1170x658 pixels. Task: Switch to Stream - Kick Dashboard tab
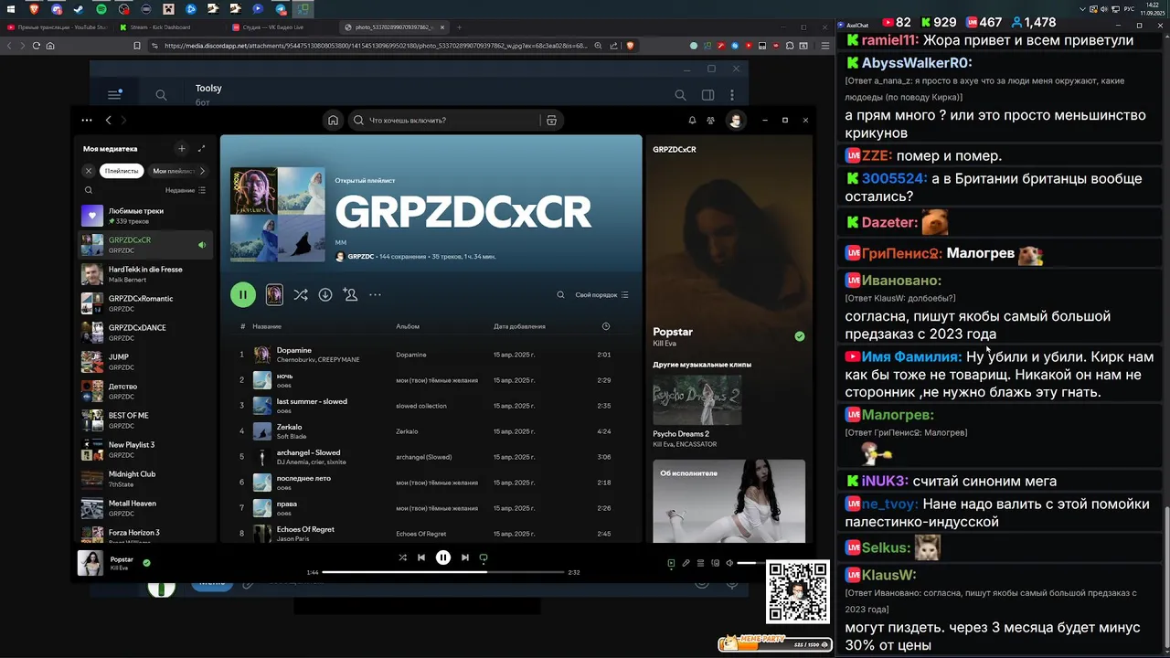[168, 27]
